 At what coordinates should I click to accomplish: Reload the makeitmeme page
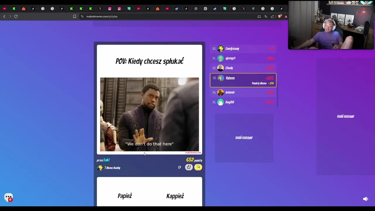(x=16, y=16)
